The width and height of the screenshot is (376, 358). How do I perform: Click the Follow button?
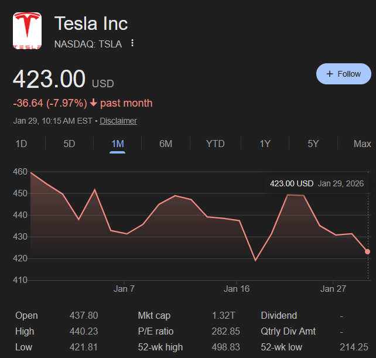tap(343, 74)
